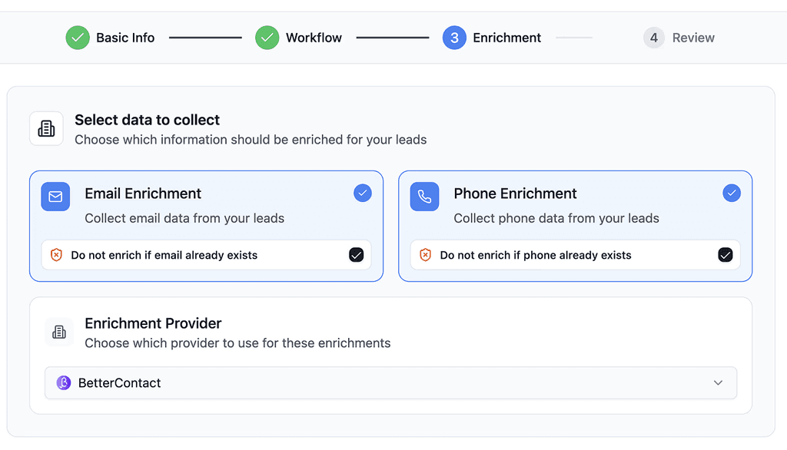Screen dimensions: 787x450
Task: Switch back to the Basic Info step
Action: (x=110, y=37)
